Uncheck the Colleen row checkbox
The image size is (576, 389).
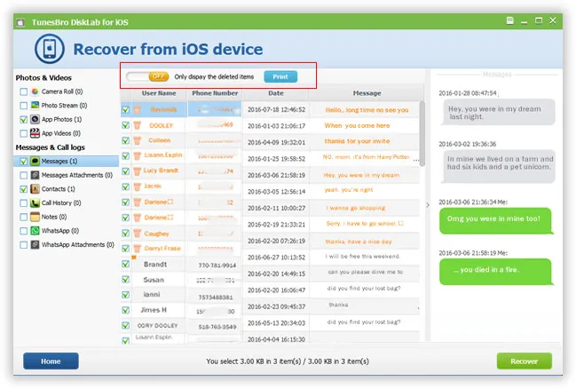(125, 141)
